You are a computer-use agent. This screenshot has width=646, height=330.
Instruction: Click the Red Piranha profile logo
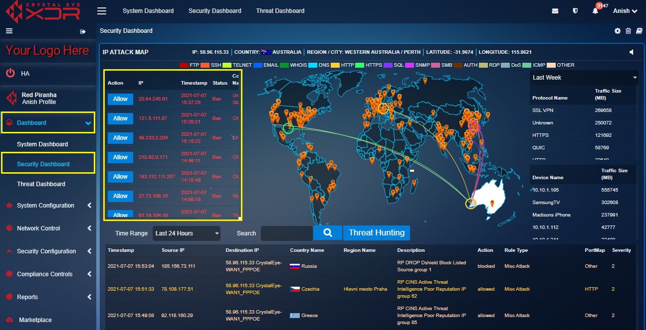tap(11, 98)
